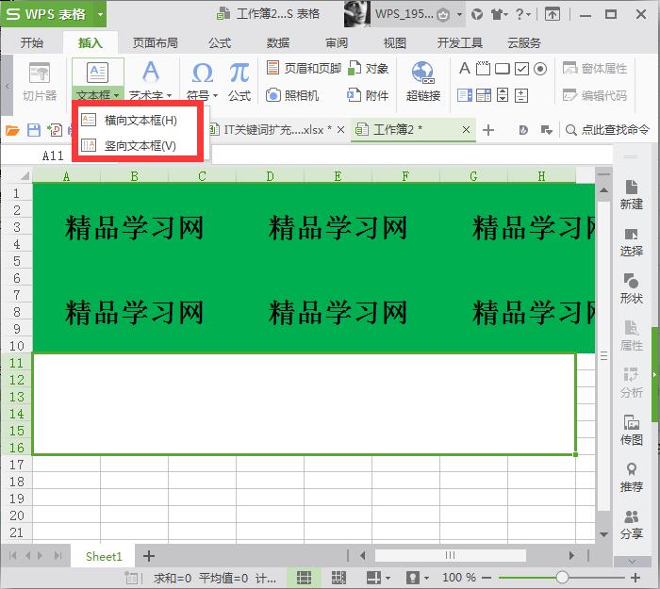Click the 照相机 camera tool
Screen dimensions: 660x589
[292, 95]
